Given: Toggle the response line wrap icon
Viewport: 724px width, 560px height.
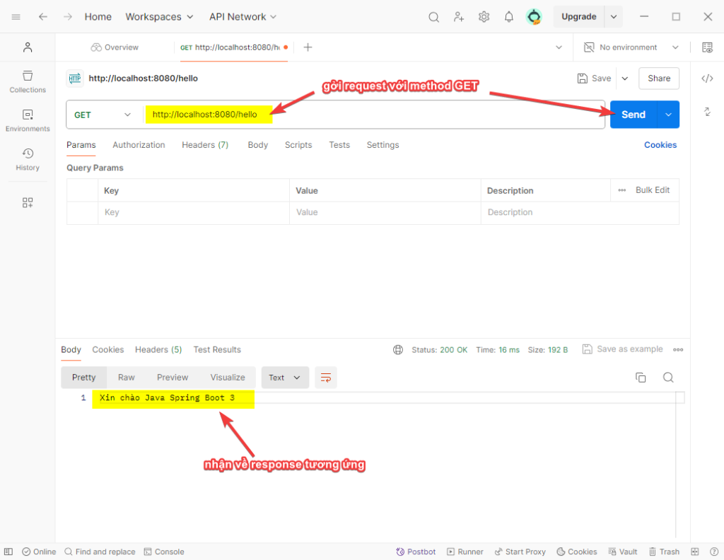Looking at the screenshot, I should click(x=326, y=378).
